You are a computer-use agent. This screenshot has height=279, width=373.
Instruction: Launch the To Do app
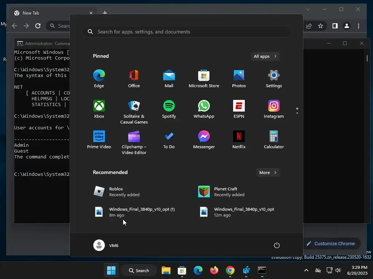(x=169, y=140)
